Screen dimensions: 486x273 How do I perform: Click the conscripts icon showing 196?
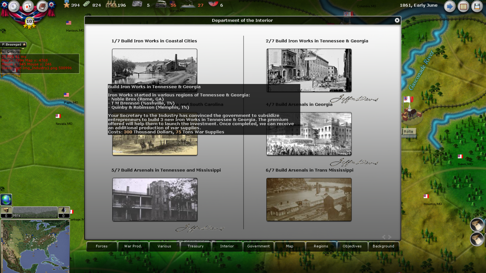click(111, 4)
